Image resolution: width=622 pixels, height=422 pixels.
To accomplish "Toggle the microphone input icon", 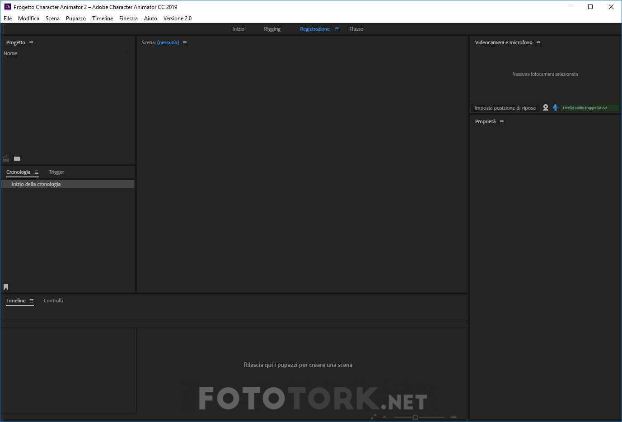I will click(555, 108).
